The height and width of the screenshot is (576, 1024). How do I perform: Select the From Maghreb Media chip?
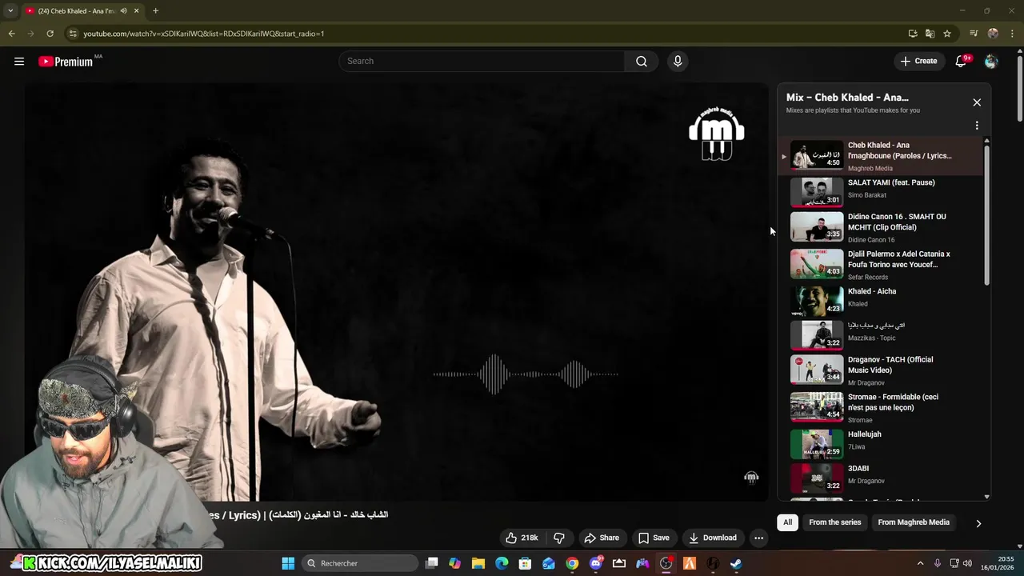(914, 522)
